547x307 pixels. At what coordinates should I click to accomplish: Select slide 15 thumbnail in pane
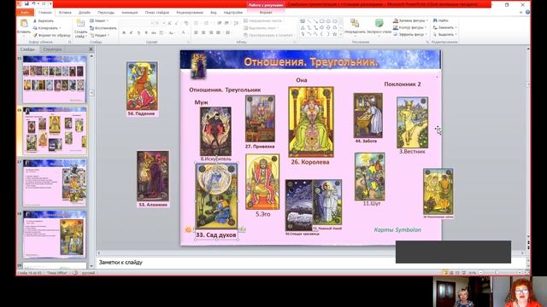click(x=55, y=79)
